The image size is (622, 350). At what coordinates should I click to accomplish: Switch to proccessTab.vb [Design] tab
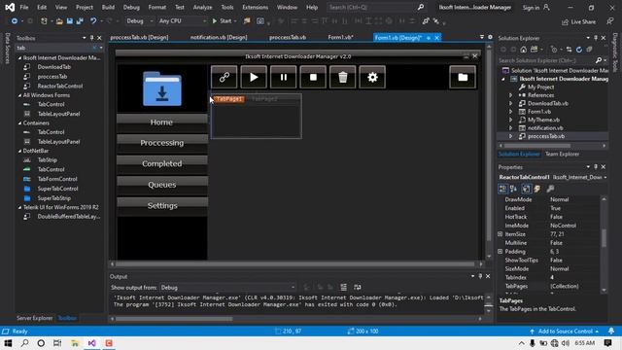click(x=139, y=37)
